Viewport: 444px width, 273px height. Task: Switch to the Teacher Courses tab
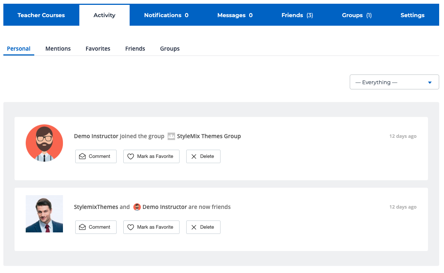tap(41, 15)
